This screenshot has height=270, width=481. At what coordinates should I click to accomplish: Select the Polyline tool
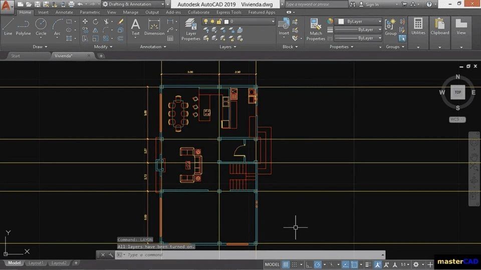pyautogui.click(x=24, y=27)
